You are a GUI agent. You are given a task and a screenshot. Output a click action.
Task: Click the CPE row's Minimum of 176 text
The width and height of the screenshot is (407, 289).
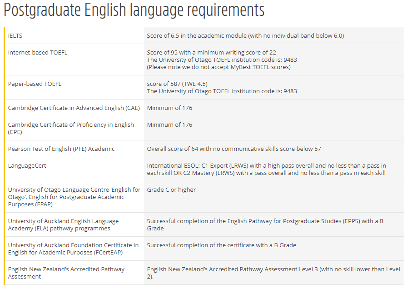coord(169,125)
